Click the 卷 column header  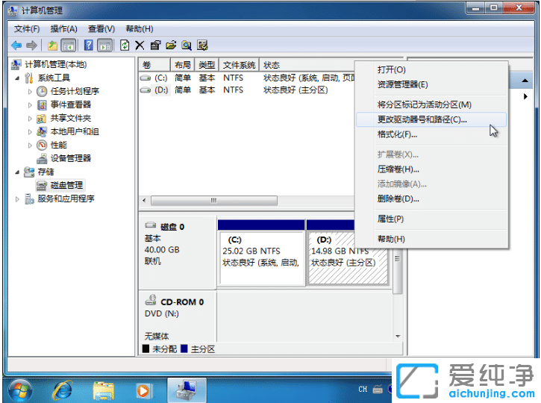coord(154,65)
